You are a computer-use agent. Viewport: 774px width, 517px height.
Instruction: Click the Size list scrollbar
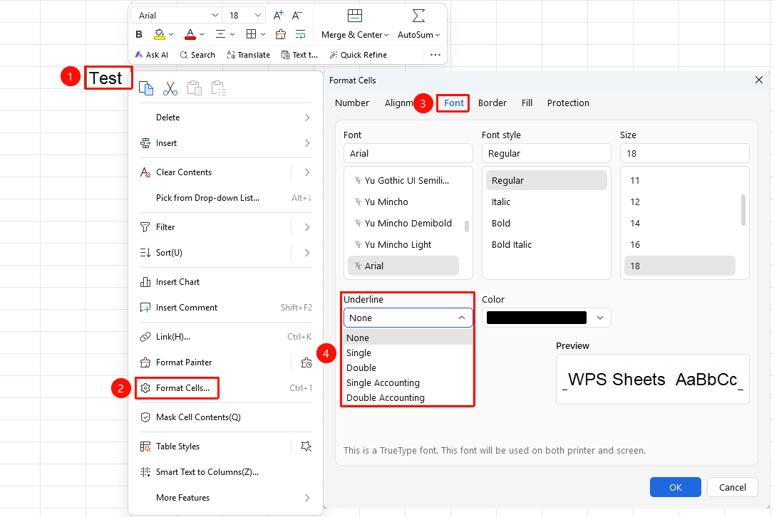click(x=743, y=210)
